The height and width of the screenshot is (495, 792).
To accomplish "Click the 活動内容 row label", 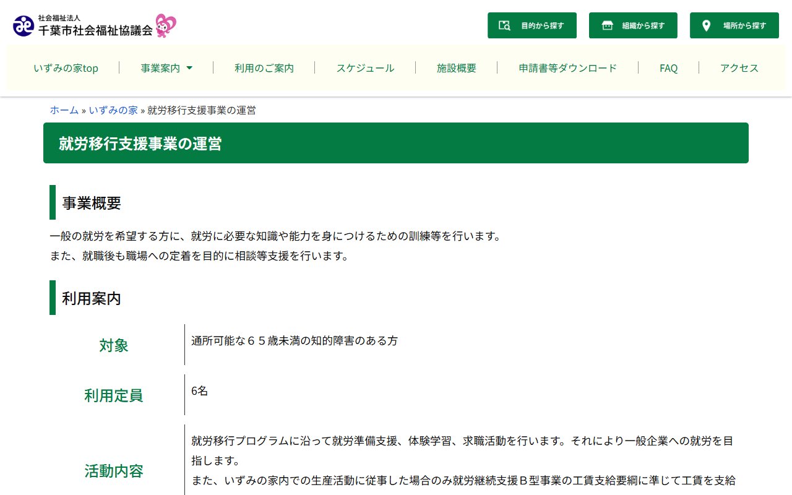I will pyautogui.click(x=114, y=471).
